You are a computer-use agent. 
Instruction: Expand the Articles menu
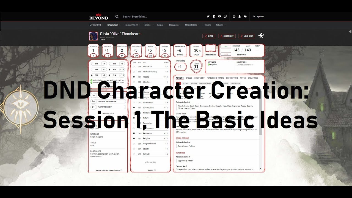221,25
